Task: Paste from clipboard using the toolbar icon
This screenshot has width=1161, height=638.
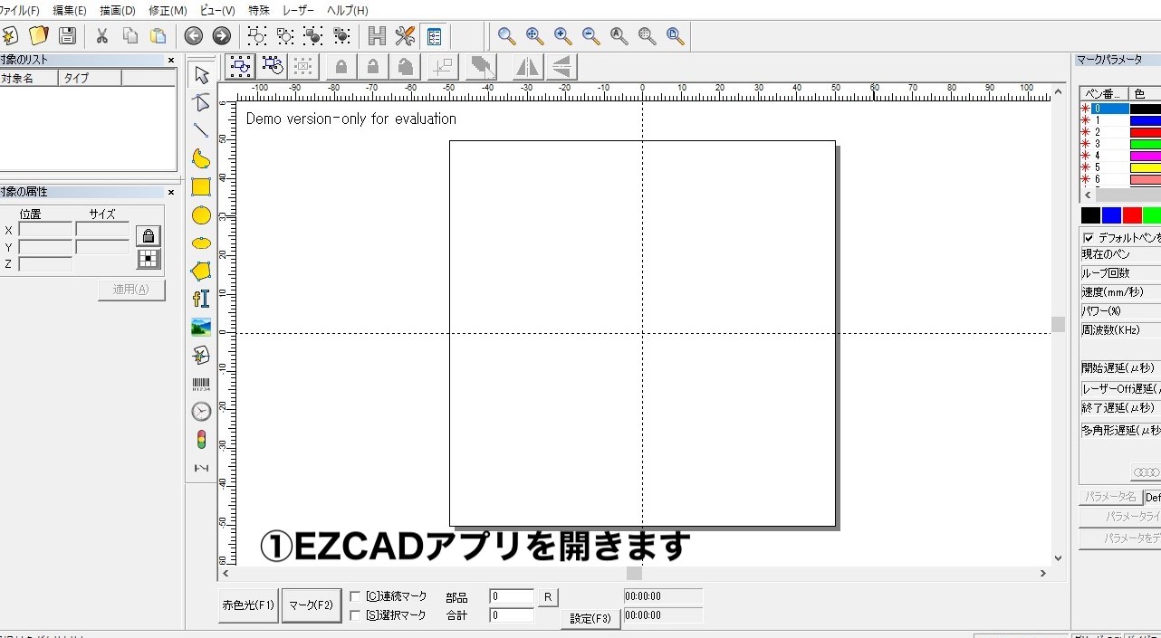Action: 158,36
